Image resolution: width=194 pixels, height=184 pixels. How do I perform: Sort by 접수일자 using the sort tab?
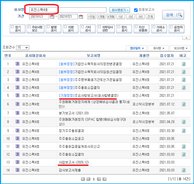pos(137,48)
